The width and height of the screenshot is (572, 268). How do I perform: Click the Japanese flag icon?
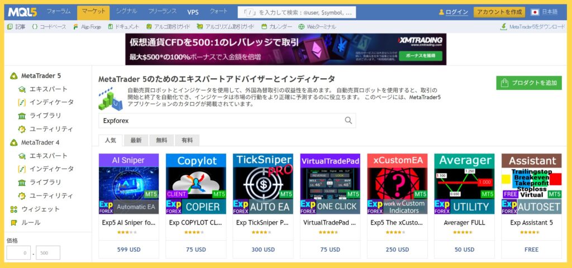535,12
